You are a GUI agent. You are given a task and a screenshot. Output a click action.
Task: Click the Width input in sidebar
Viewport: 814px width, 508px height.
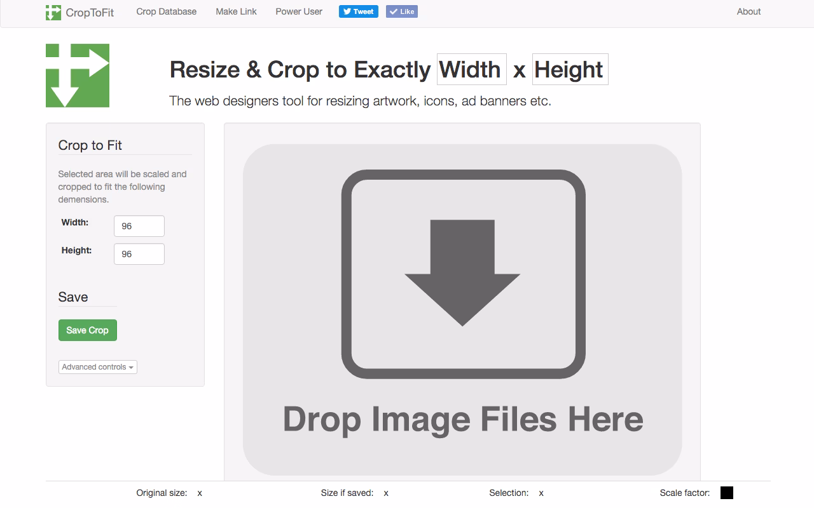coord(139,226)
